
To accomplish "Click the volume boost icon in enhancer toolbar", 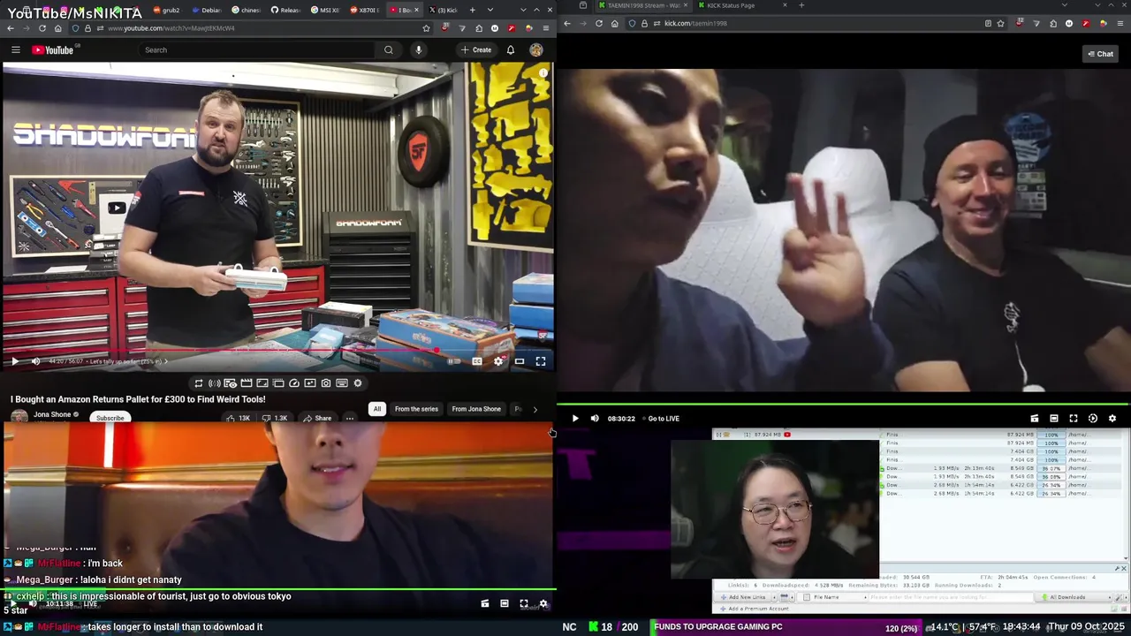I will 215,382.
